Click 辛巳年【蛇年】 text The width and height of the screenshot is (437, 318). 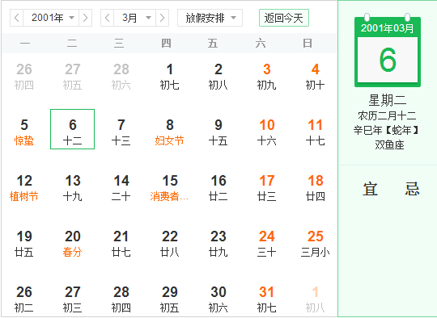click(387, 130)
